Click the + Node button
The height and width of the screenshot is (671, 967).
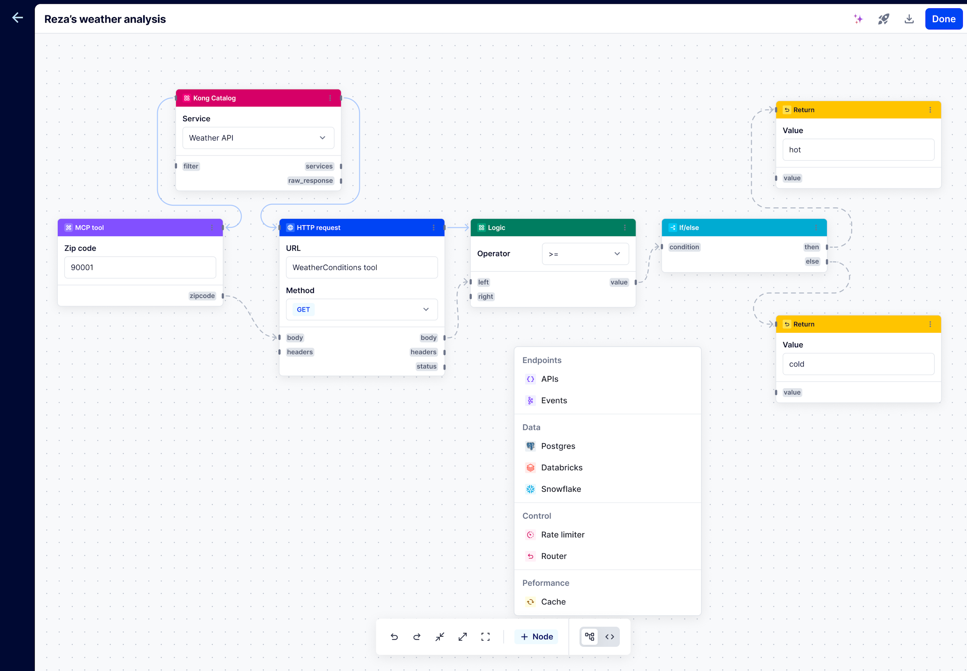tap(536, 637)
